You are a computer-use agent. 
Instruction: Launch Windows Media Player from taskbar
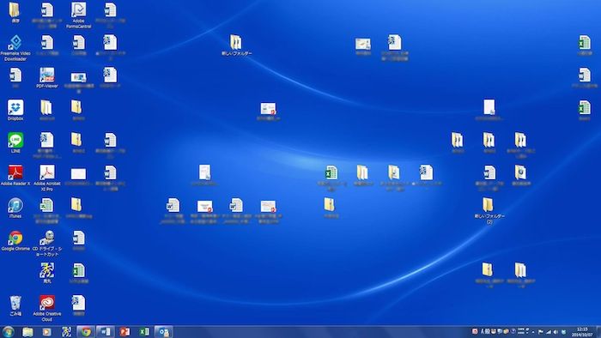point(46,332)
